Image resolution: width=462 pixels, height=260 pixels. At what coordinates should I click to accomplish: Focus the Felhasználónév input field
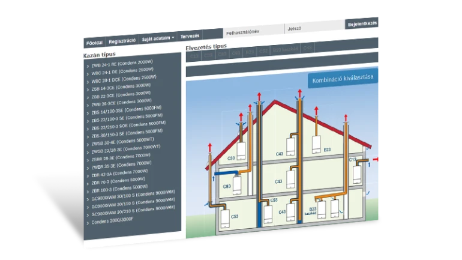pyautogui.click(x=254, y=32)
